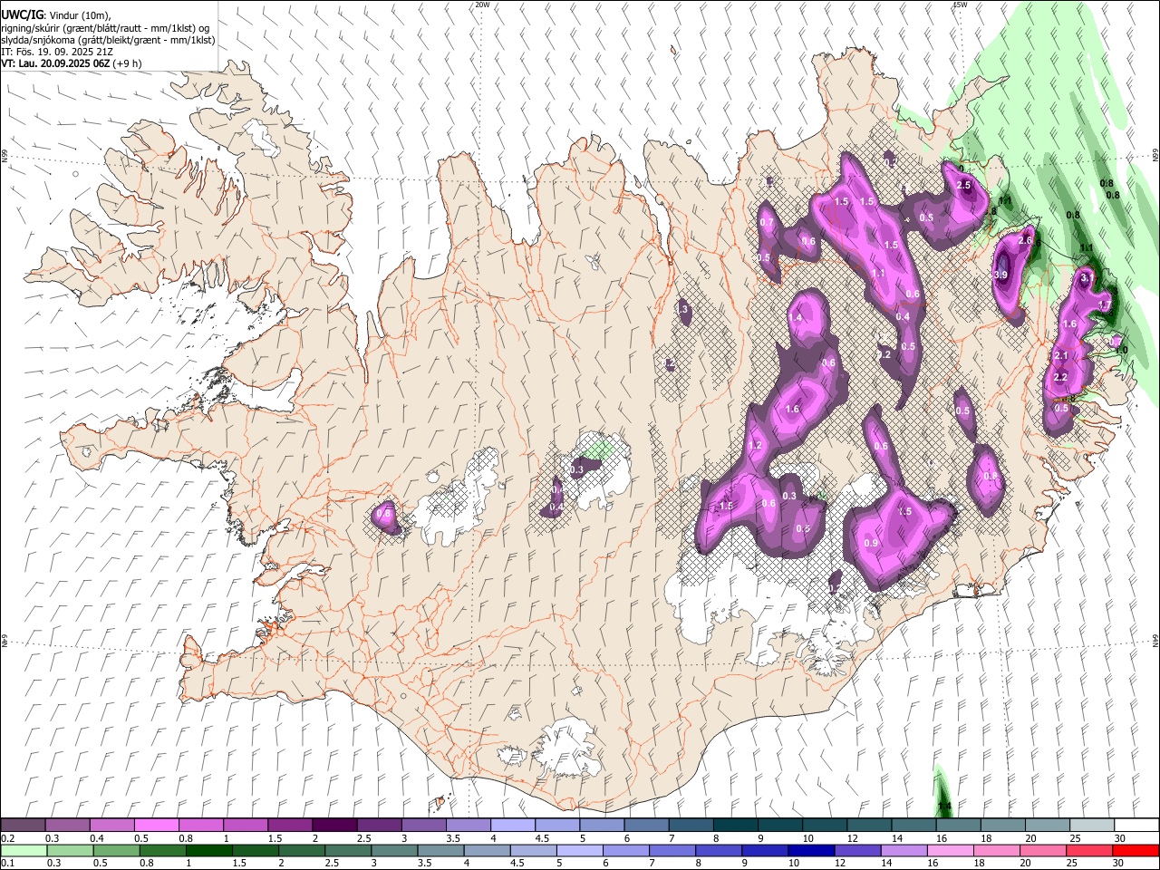1160x870 pixels.
Task: Pick the darkest purple 2 swatch, upper legend row
Action: (x=333, y=826)
